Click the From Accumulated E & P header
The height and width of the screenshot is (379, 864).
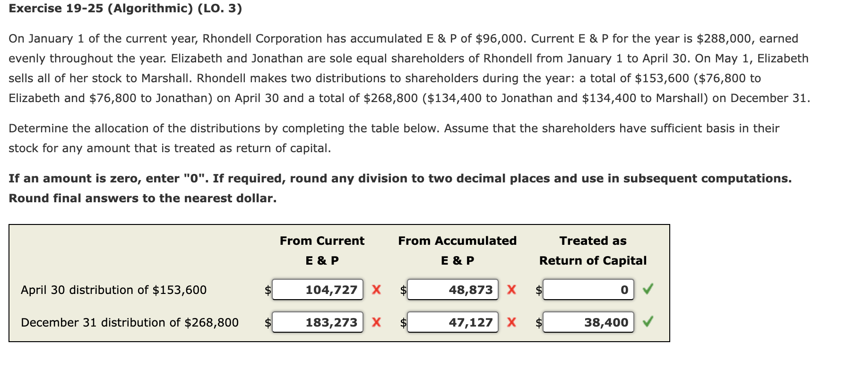[x=457, y=250]
